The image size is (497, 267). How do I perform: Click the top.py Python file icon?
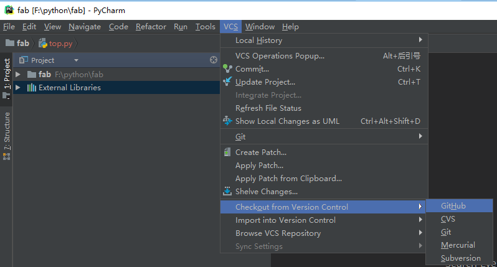pyautogui.click(x=43, y=43)
